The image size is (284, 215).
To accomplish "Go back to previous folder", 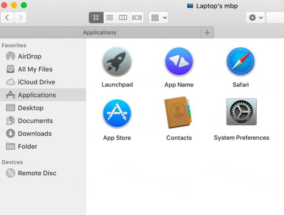I will click(x=8, y=17).
